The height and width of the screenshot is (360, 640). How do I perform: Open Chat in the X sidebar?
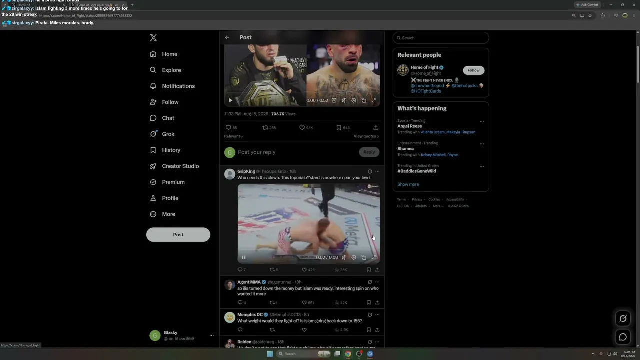(x=162, y=118)
